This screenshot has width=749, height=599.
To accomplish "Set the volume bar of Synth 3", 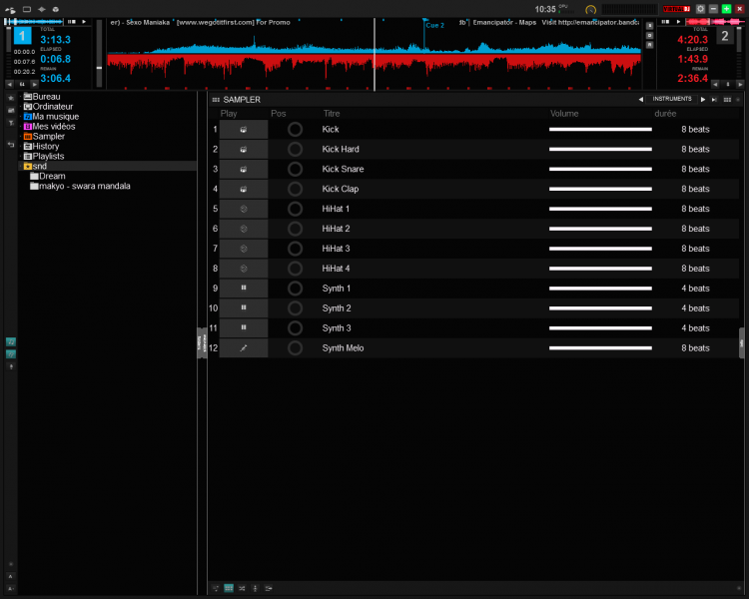I will pyautogui.click(x=600, y=328).
